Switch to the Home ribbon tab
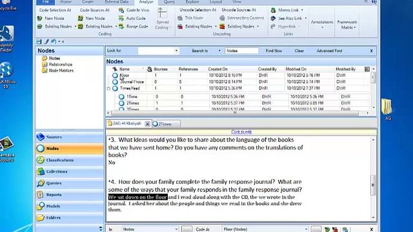Screen dimensions: 413x232 click(66, 2)
